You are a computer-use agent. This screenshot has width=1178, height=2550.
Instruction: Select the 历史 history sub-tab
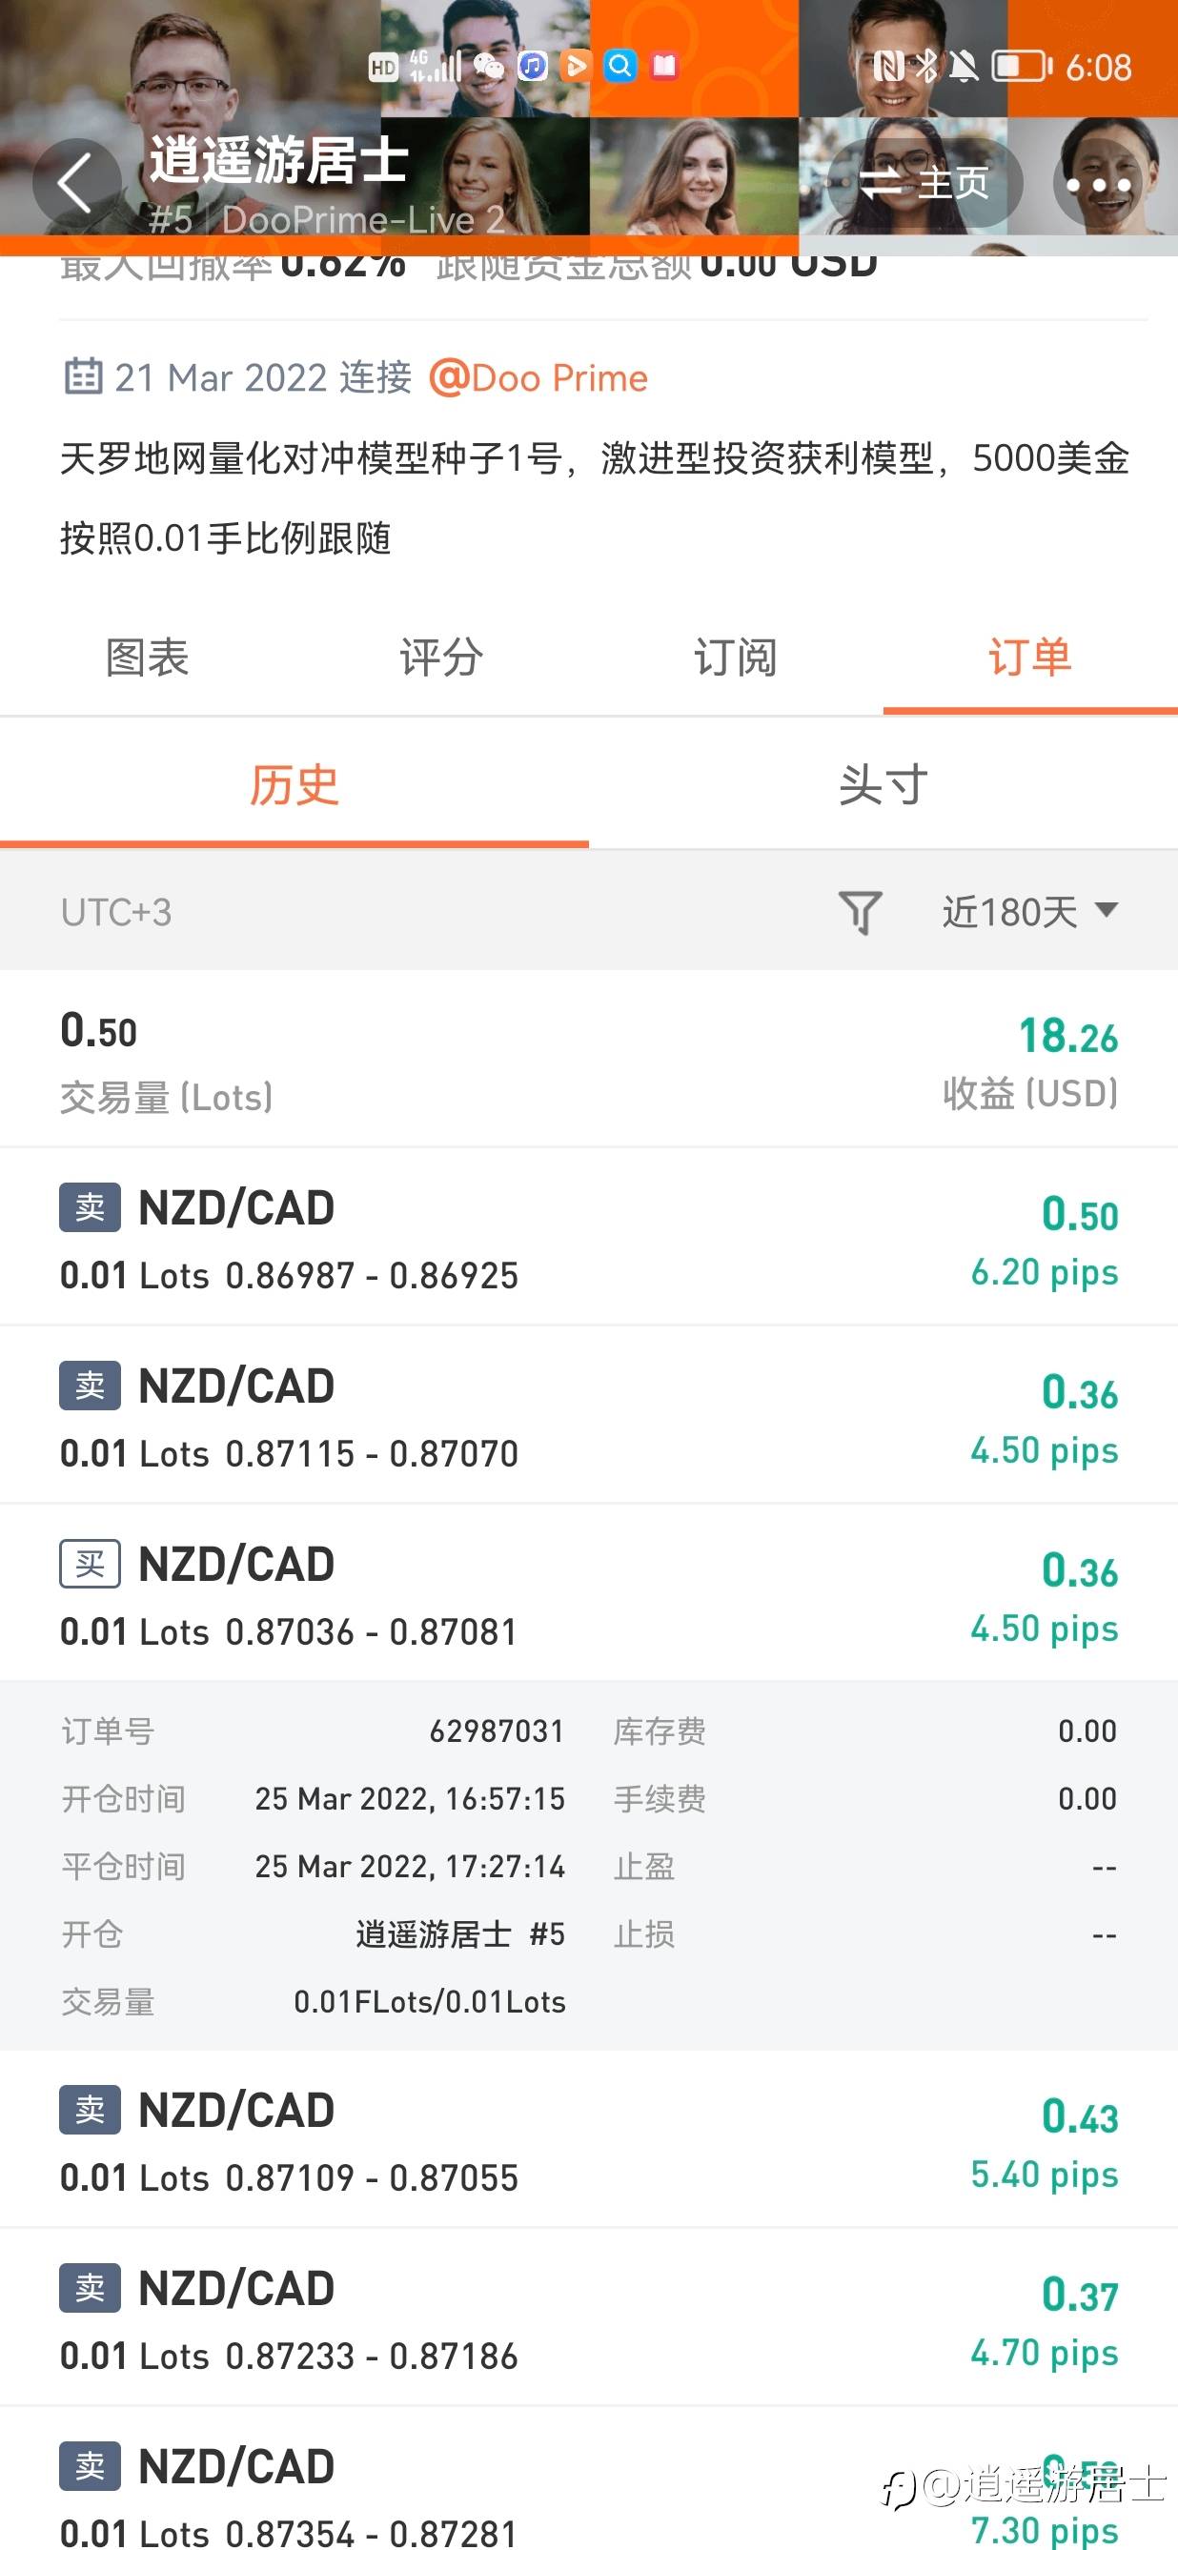294,785
